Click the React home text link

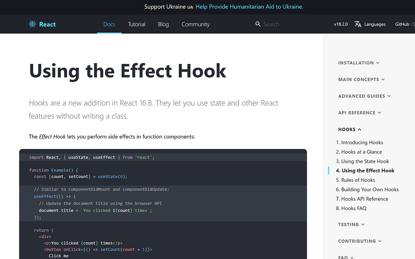tap(47, 24)
